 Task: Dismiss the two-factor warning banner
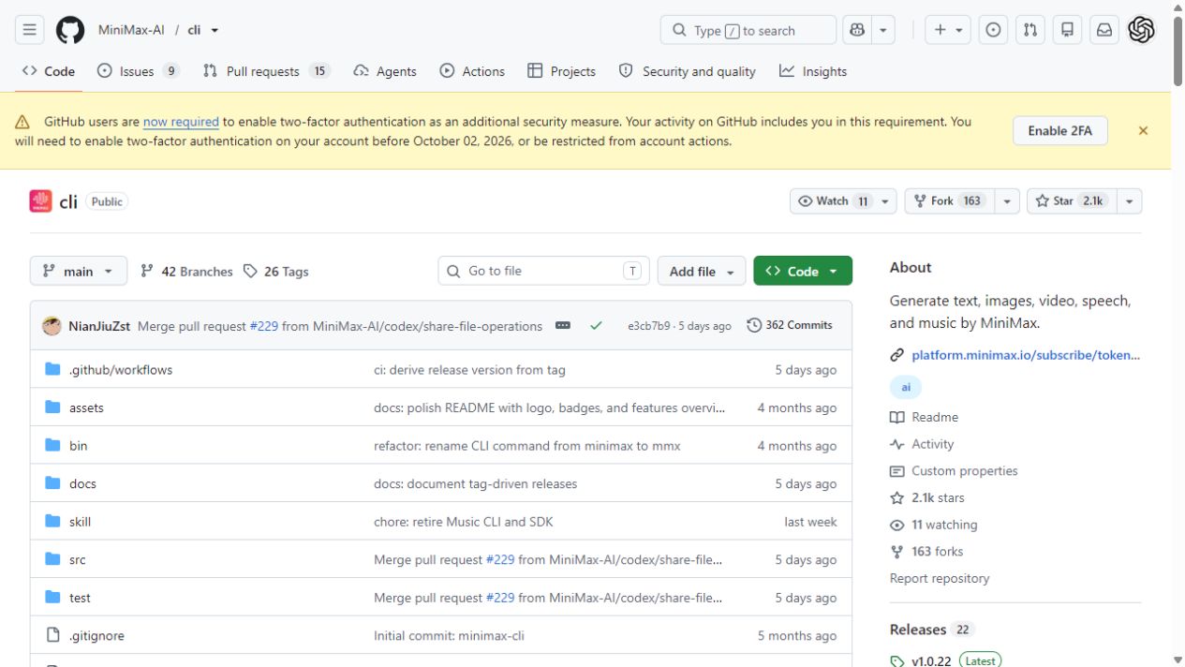[x=1143, y=131]
